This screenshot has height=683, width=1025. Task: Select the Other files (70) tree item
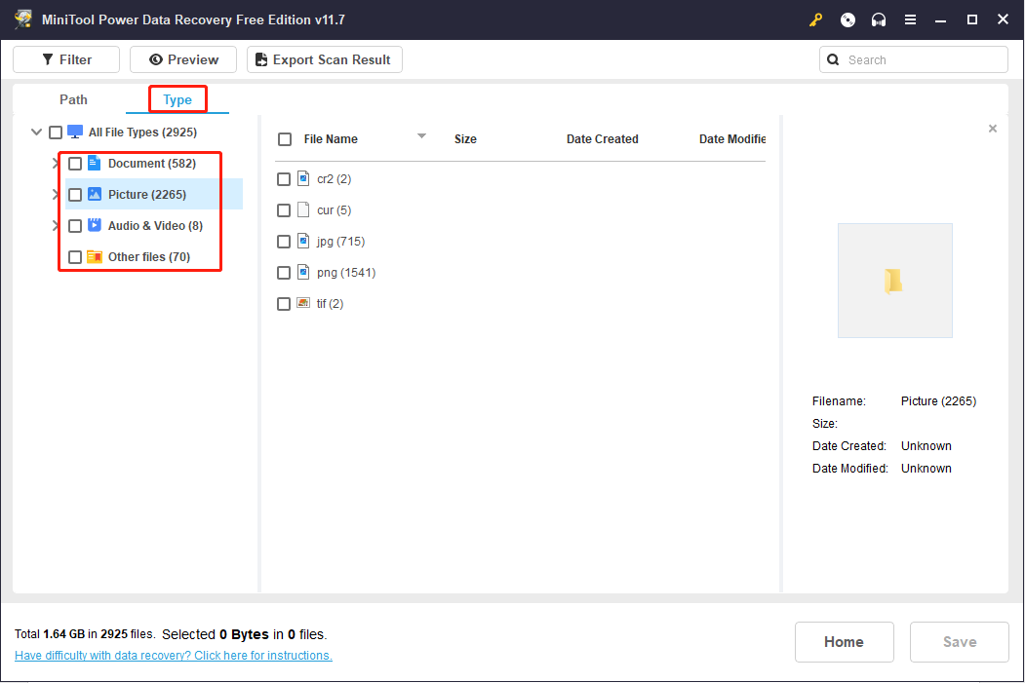149,256
